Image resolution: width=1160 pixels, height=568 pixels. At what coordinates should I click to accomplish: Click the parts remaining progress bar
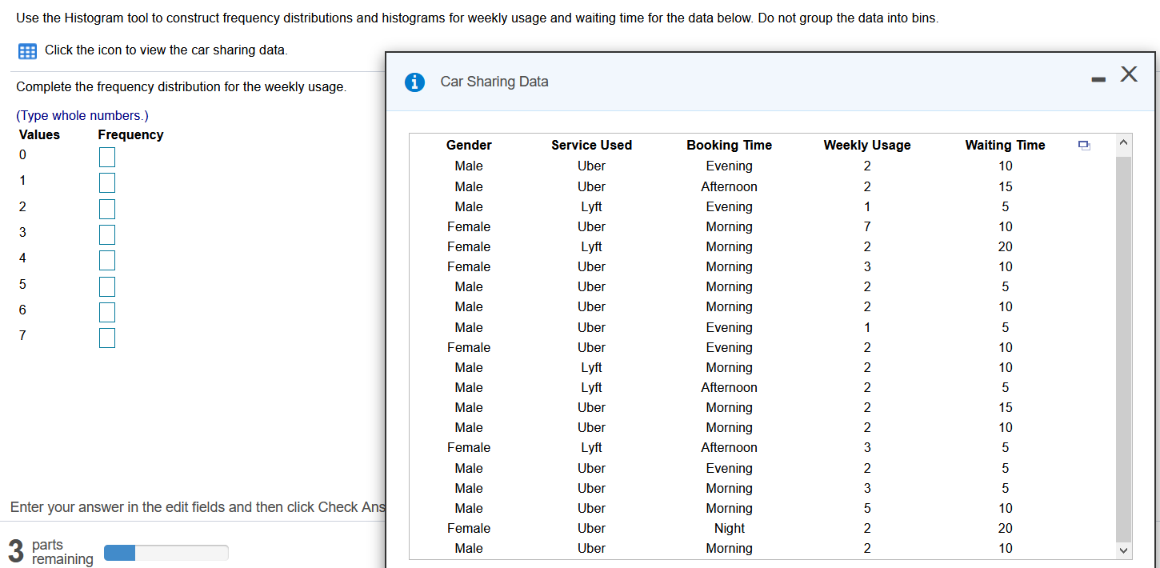(x=166, y=553)
